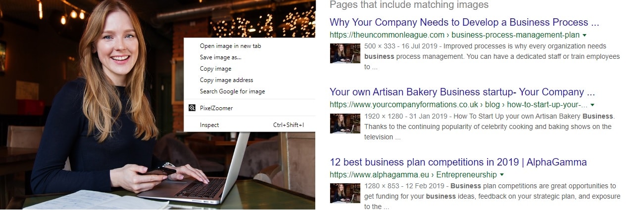Image resolution: width=636 pixels, height=210 pixels.
Task: Open '12 best business plan competitions' result
Action: [458, 162]
